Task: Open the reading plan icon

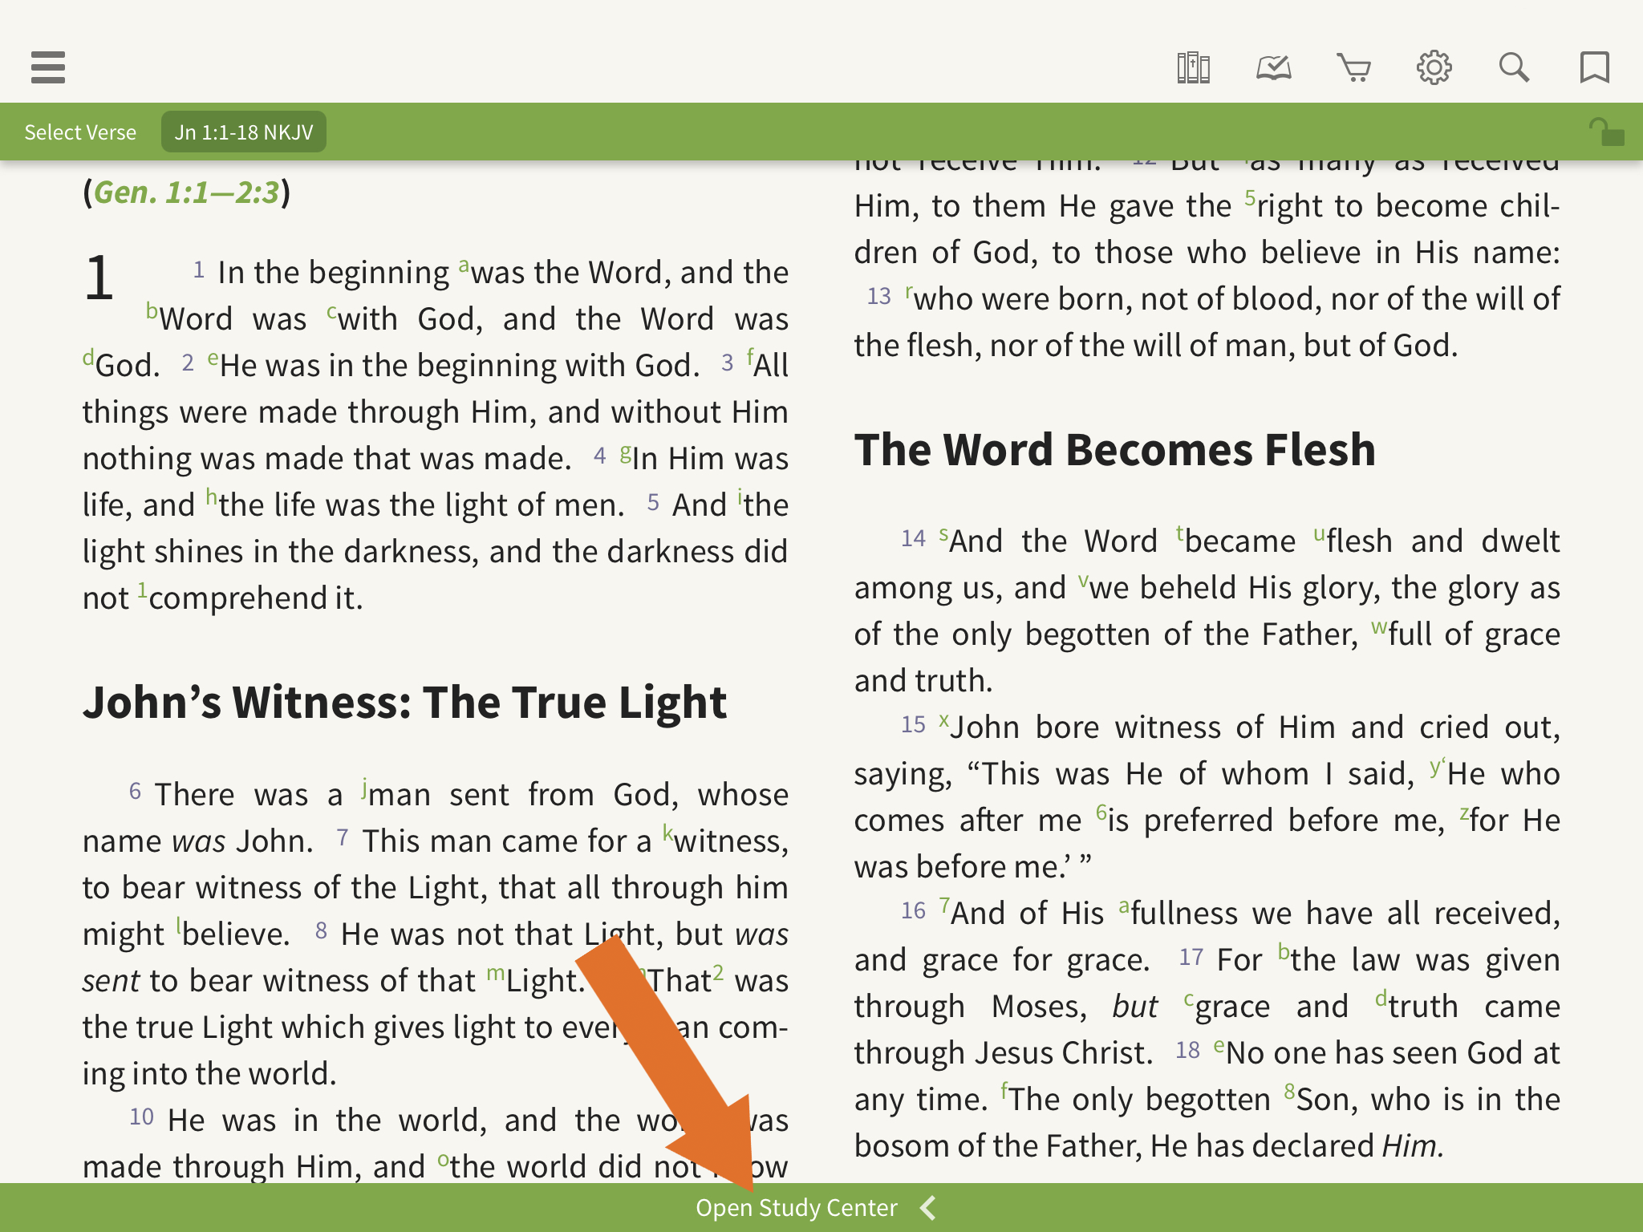Action: point(1273,67)
